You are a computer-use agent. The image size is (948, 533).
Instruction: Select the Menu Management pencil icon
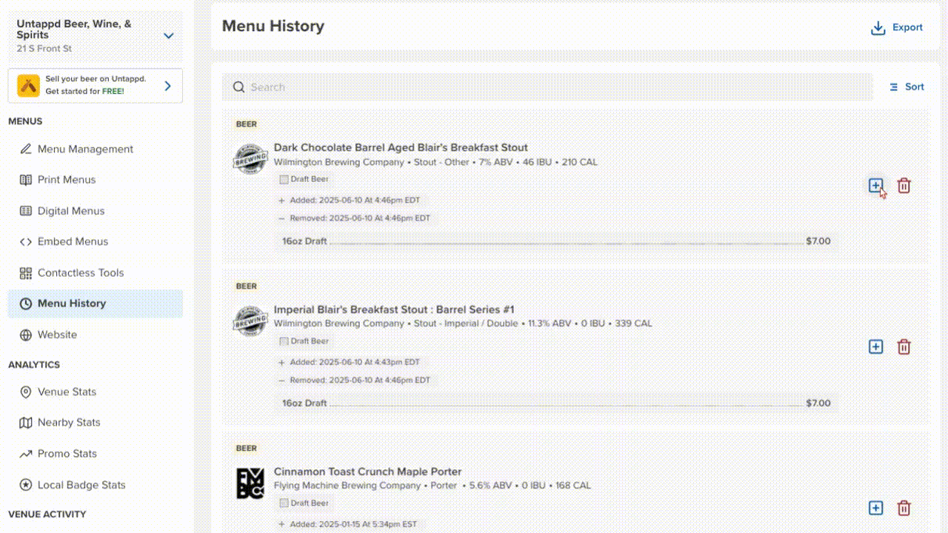point(25,149)
